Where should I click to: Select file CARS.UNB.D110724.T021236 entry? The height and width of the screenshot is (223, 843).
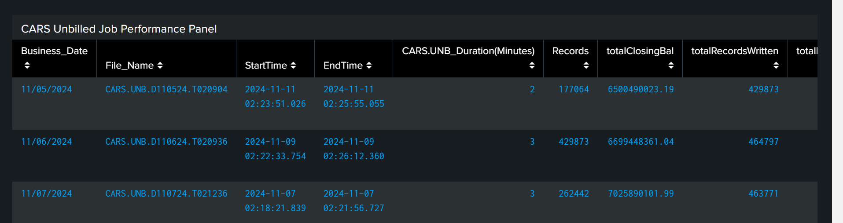point(166,194)
